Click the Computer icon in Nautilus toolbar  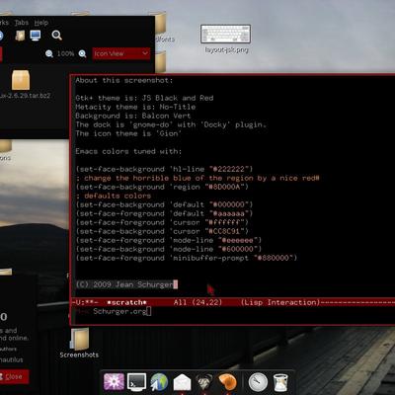(x=36, y=36)
